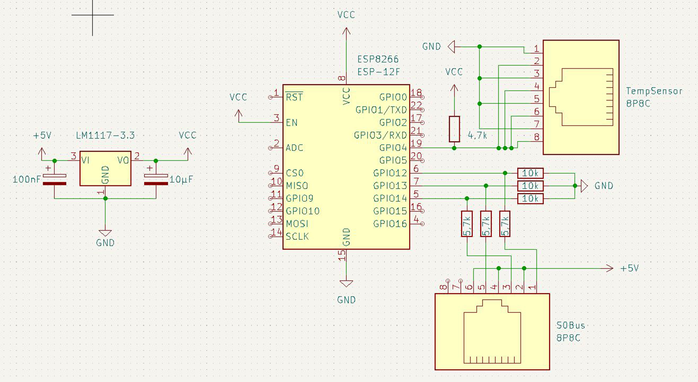Click the 100nF value text
This screenshot has height=382, width=698.
(x=27, y=179)
